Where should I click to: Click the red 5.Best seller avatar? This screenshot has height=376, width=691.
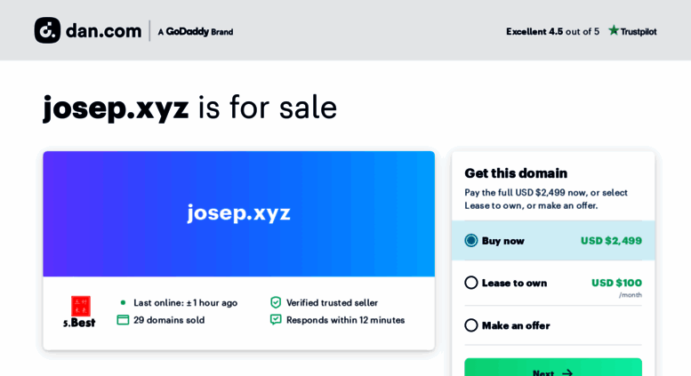point(81,306)
